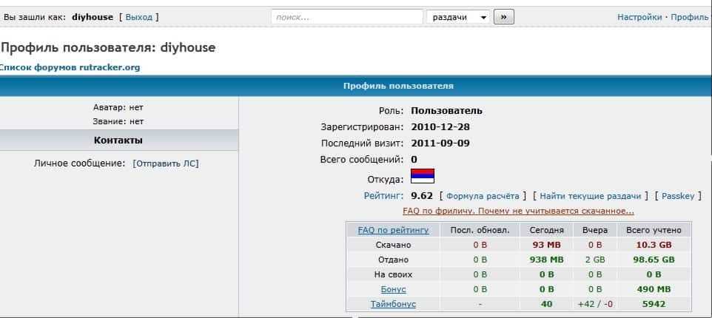Image resolution: width=712 pixels, height=318 pixels.
Task: Click the Выход logout link
Action: pos(139,17)
